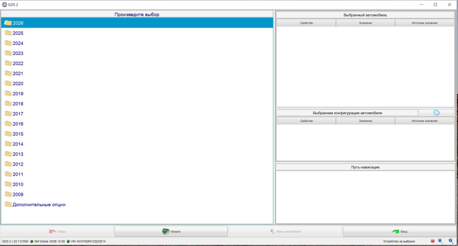458x246 pixels.
Task: Click Значение header in the configuration table
Action: click(365, 121)
